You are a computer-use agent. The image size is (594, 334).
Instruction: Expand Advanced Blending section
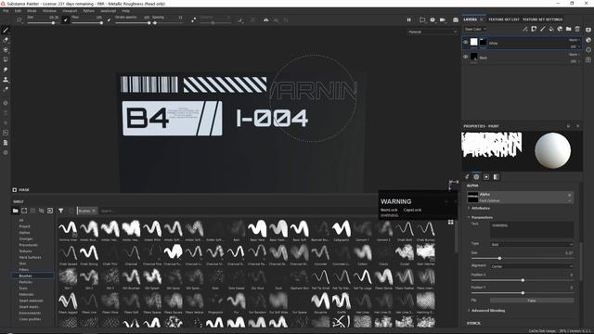pos(487,311)
